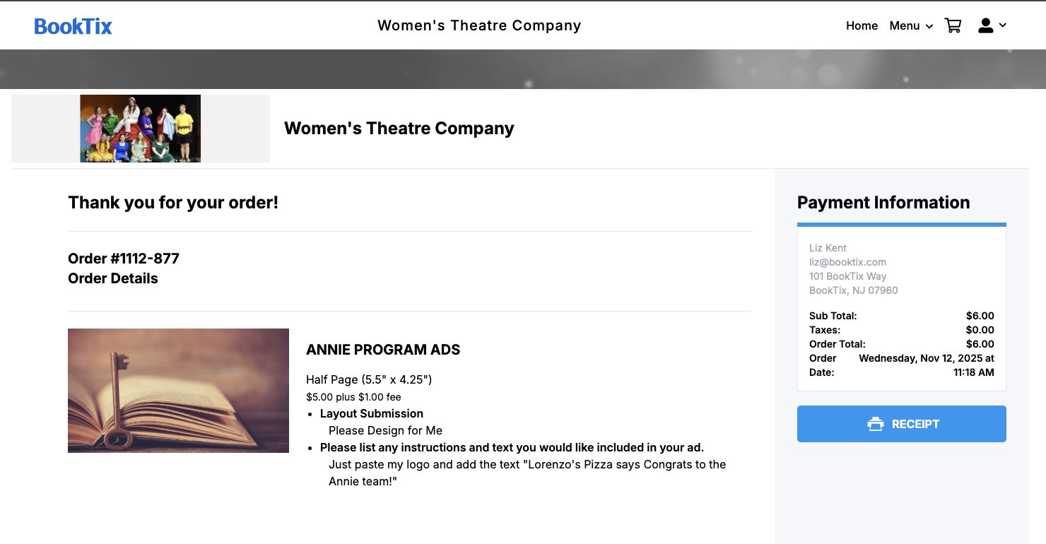Expand the Menu dropdown chevron
The height and width of the screenshot is (544, 1046).
click(929, 27)
